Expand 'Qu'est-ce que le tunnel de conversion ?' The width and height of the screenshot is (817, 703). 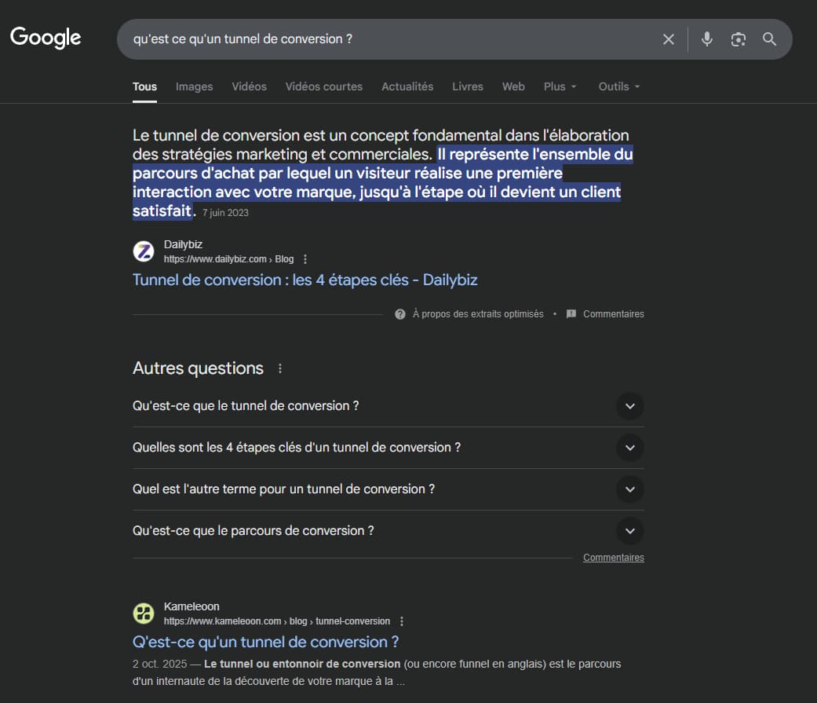point(630,406)
